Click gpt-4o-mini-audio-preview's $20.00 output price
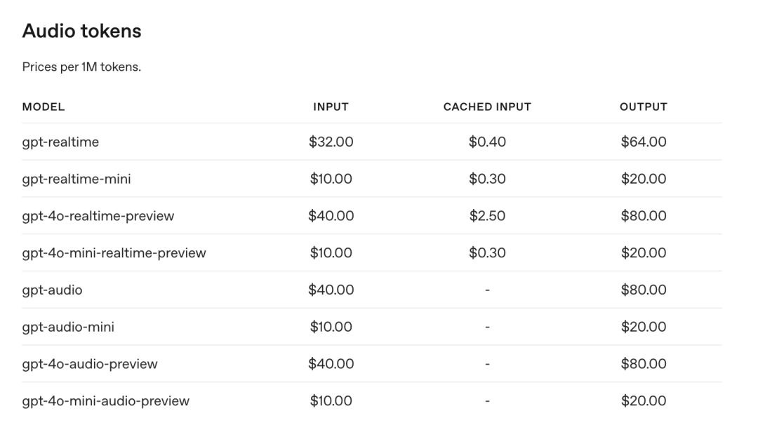 coord(643,401)
